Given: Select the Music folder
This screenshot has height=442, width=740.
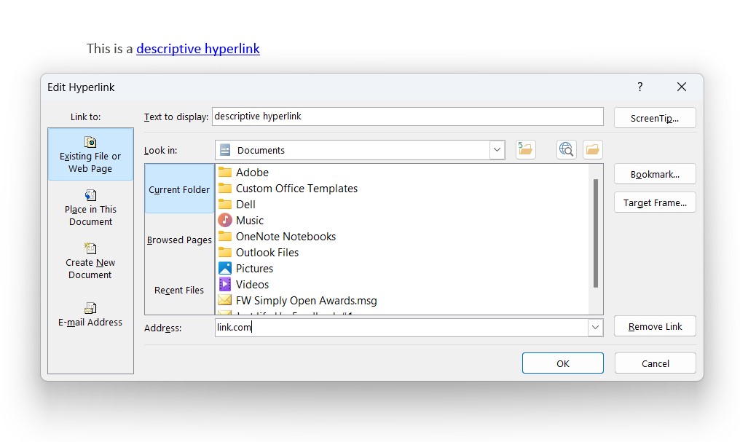Looking at the screenshot, I should tap(240, 221).
